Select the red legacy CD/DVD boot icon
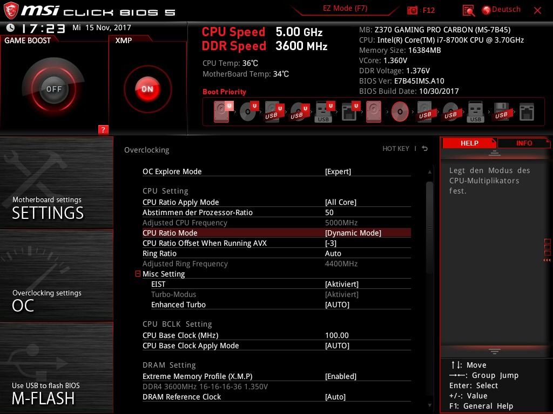Viewport: 553px width, 414px height. (400, 112)
